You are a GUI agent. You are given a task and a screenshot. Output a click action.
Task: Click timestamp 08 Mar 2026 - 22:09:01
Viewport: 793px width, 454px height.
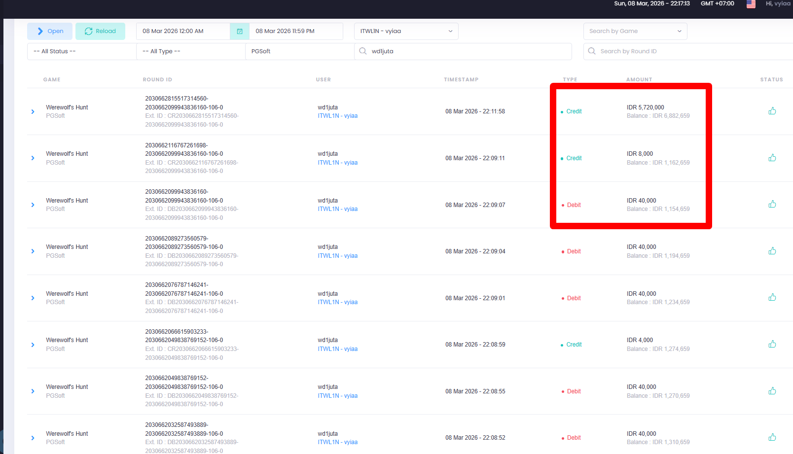tap(475, 298)
